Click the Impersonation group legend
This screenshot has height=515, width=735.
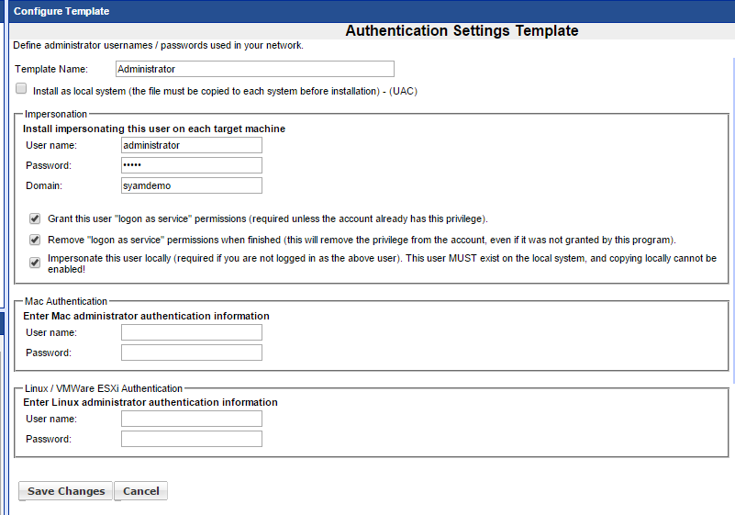56,114
